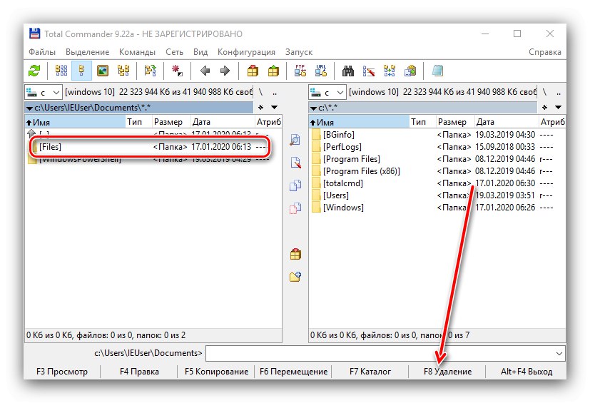Select the [Users] folder
The width and height of the screenshot is (590, 403).
(437, 195)
